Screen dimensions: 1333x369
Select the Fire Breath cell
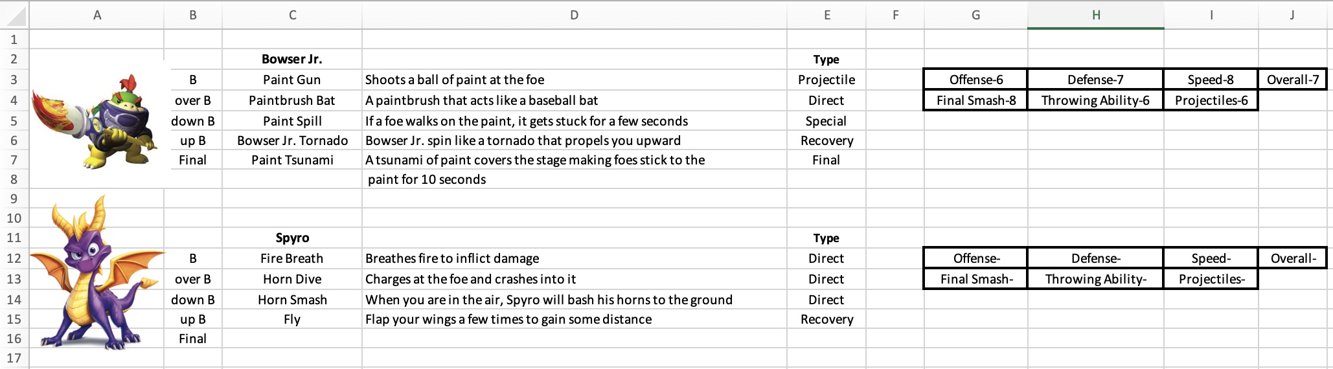291,258
